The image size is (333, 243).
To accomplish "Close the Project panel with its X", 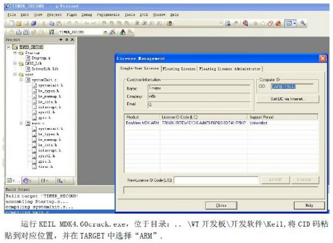I will pyautogui.click(x=72, y=40).
